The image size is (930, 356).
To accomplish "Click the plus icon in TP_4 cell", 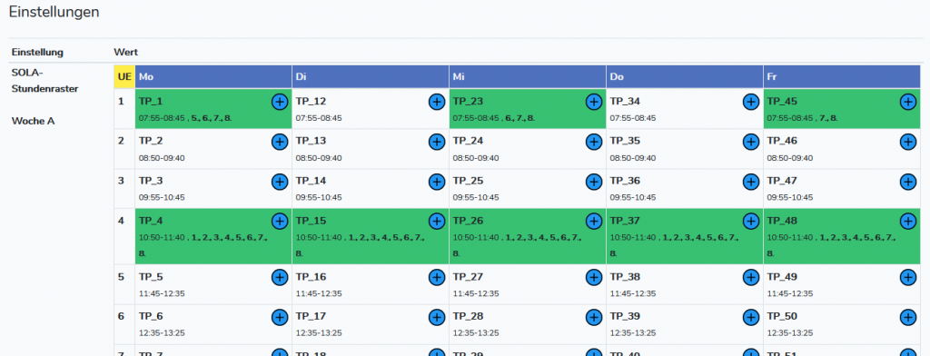I will [x=280, y=222].
